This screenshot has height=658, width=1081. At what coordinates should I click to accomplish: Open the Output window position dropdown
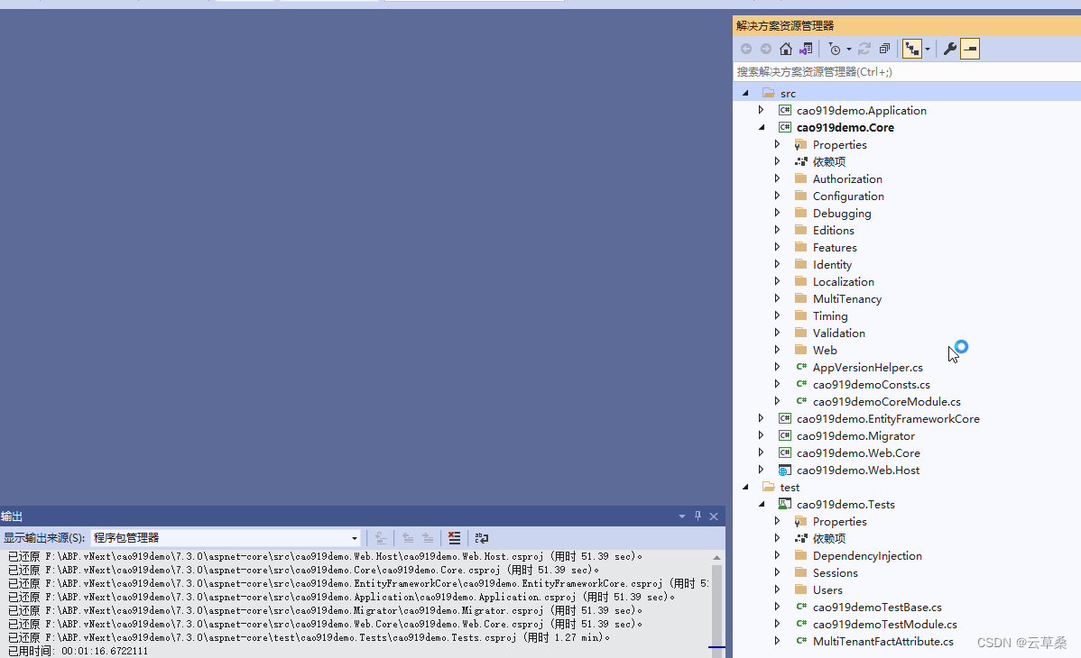tap(682, 516)
